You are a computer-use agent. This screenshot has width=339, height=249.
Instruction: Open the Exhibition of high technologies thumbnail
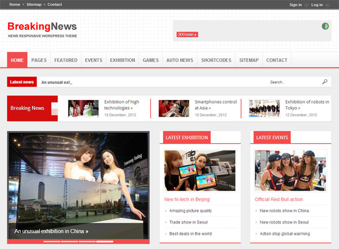point(83,108)
